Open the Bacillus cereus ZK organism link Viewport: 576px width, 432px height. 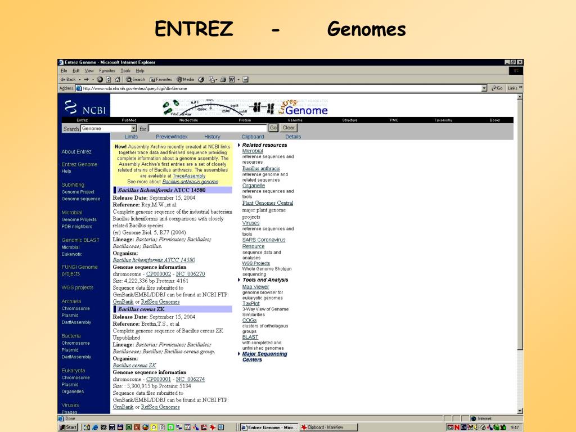pyautogui.click(x=134, y=366)
